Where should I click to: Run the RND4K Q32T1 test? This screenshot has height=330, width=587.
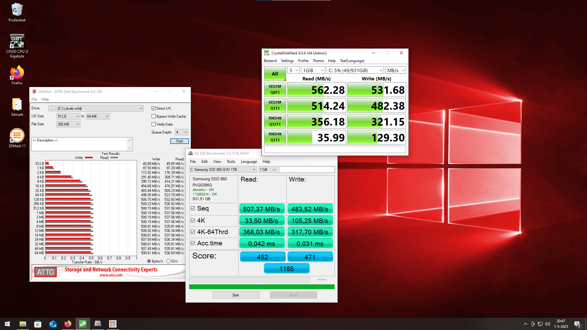275,121
